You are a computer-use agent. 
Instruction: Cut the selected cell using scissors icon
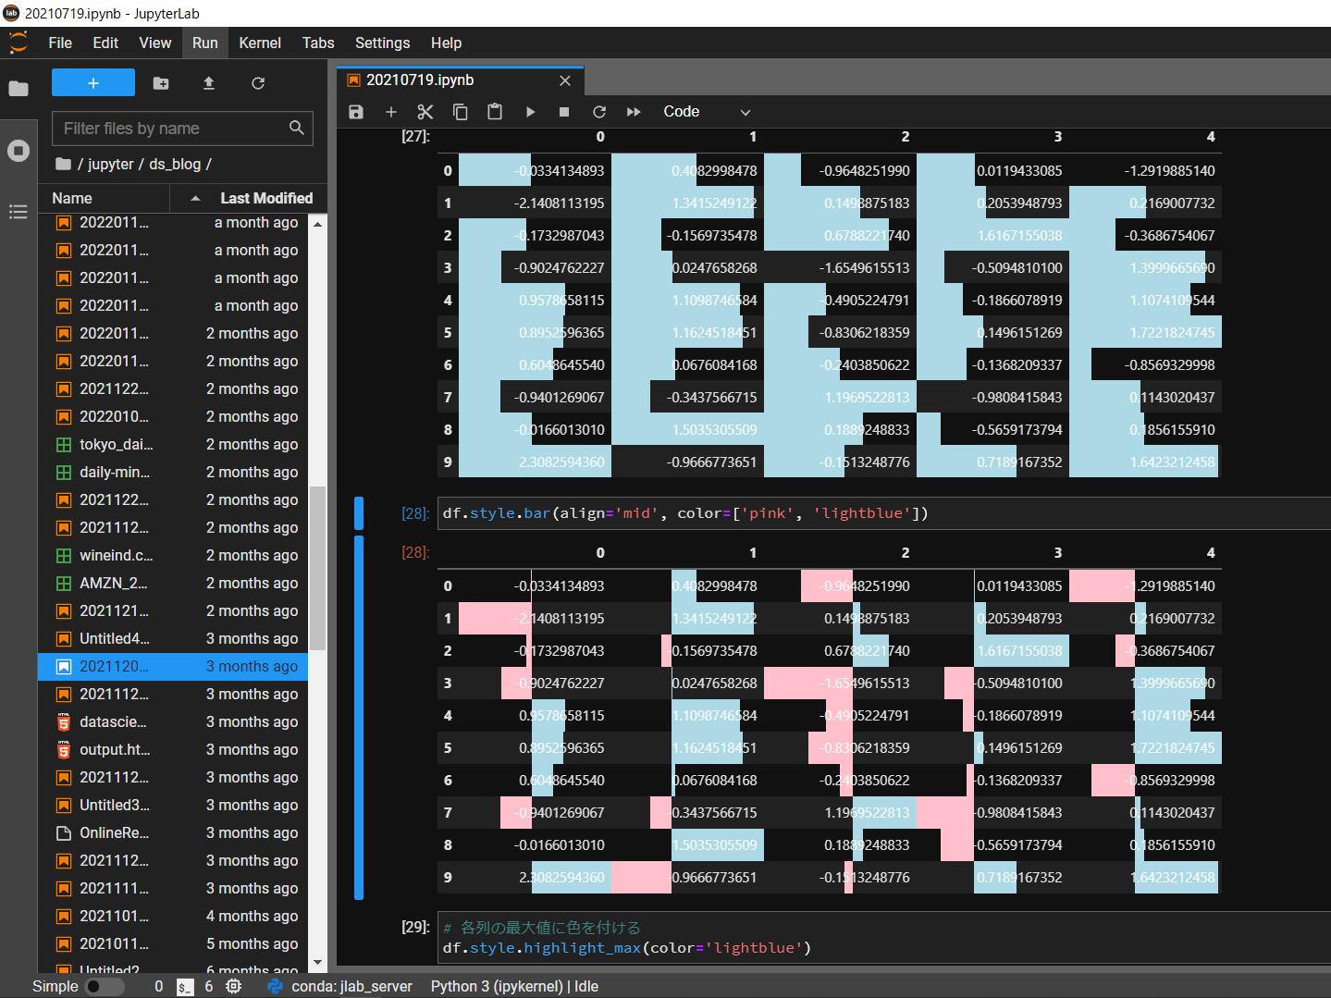425,112
